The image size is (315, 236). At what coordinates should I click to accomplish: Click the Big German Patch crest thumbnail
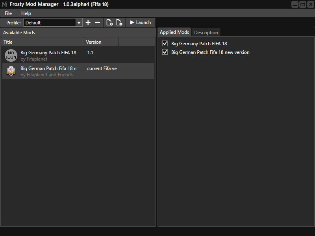point(11,71)
